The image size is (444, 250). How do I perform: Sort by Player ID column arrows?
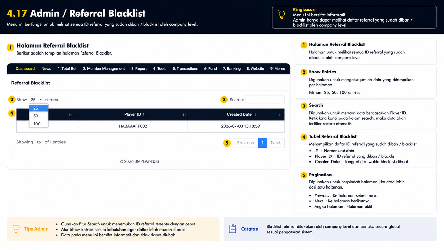[x=144, y=115]
